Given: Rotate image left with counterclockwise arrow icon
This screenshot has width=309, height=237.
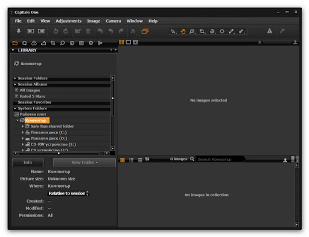Looking at the screenshot, I should click(x=56, y=31).
